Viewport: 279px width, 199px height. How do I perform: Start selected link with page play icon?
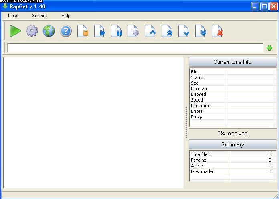[100, 31]
